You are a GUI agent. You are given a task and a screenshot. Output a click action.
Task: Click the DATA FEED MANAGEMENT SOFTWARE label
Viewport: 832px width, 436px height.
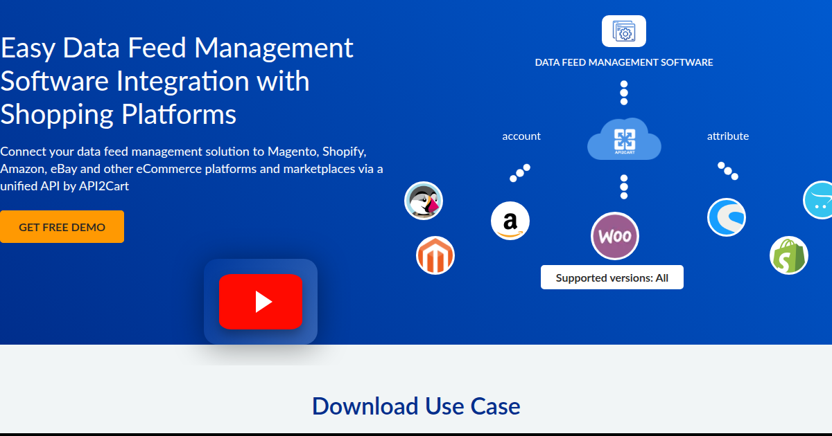click(624, 62)
